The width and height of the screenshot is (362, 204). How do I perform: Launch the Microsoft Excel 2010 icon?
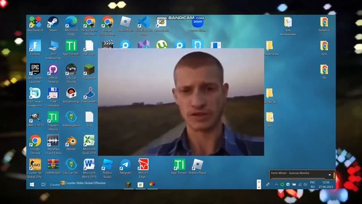89,144
